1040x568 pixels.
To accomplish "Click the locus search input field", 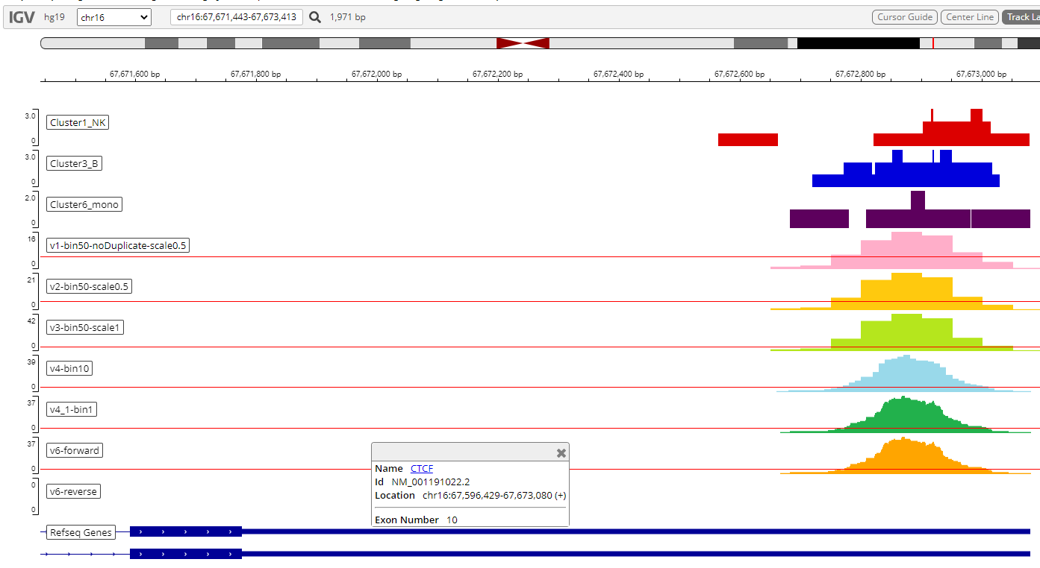I will pos(237,17).
